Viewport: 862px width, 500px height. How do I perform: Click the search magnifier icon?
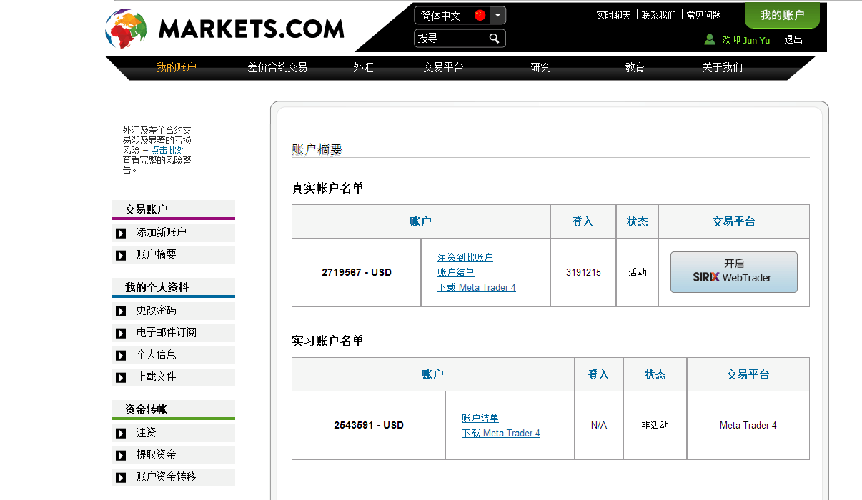pyautogui.click(x=494, y=39)
